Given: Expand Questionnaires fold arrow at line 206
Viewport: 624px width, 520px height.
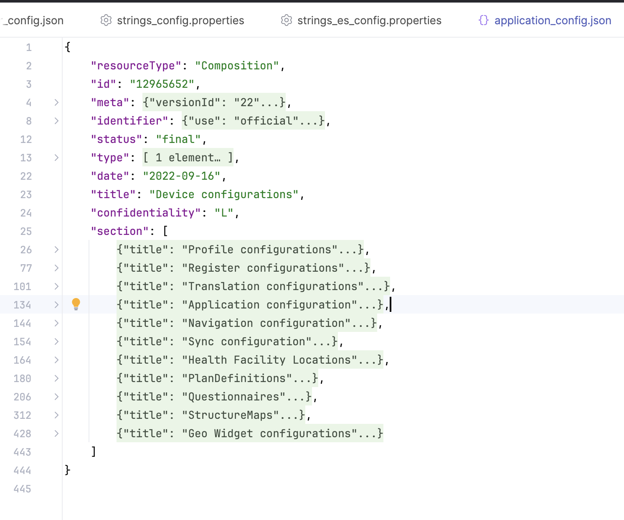Looking at the screenshot, I should (x=56, y=397).
